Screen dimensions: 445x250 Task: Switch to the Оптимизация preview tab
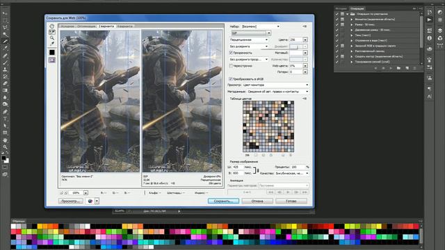[86, 26]
